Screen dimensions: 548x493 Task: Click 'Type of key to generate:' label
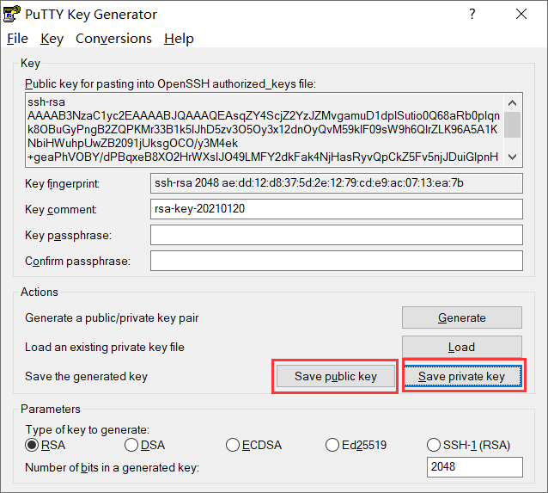click(x=88, y=429)
